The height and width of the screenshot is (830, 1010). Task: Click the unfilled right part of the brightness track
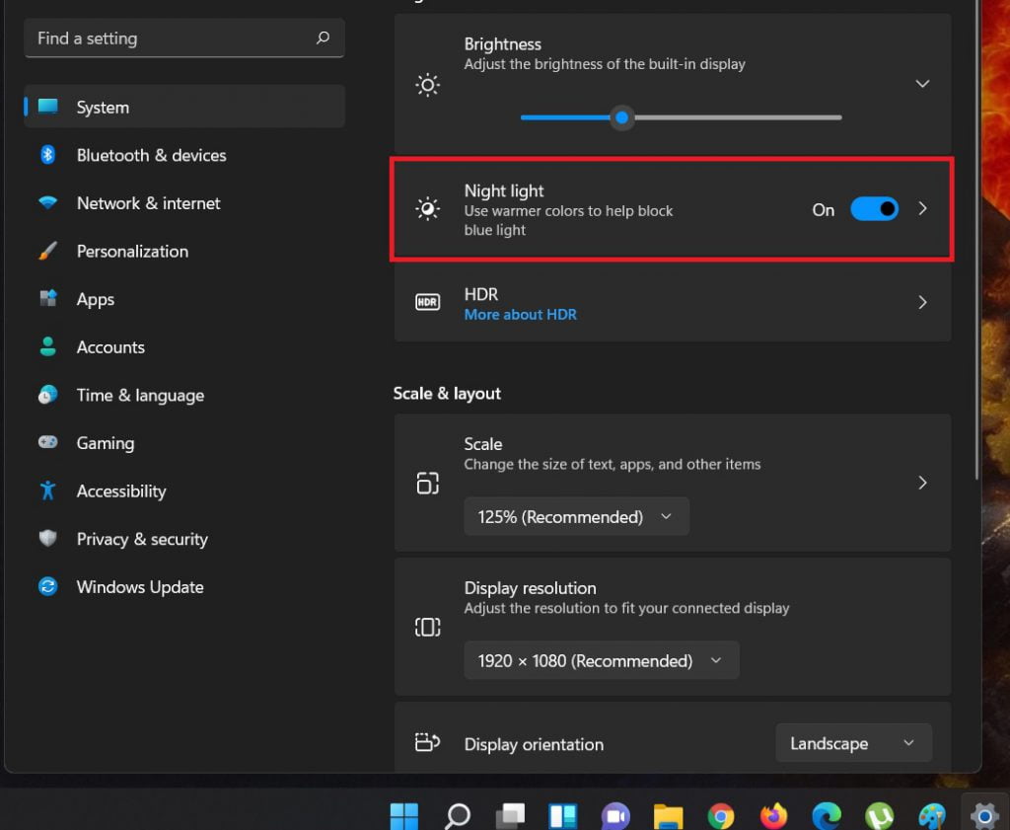(x=738, y=117)
